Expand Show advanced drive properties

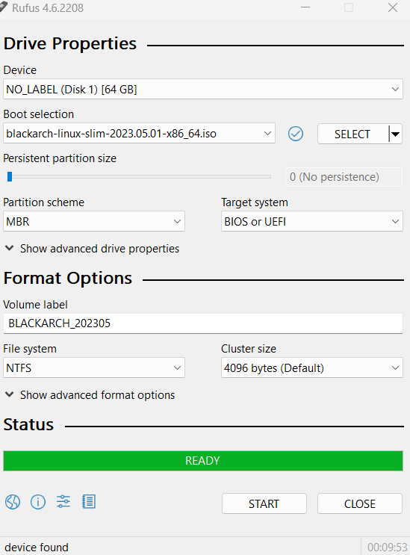[x=93, y=249]
